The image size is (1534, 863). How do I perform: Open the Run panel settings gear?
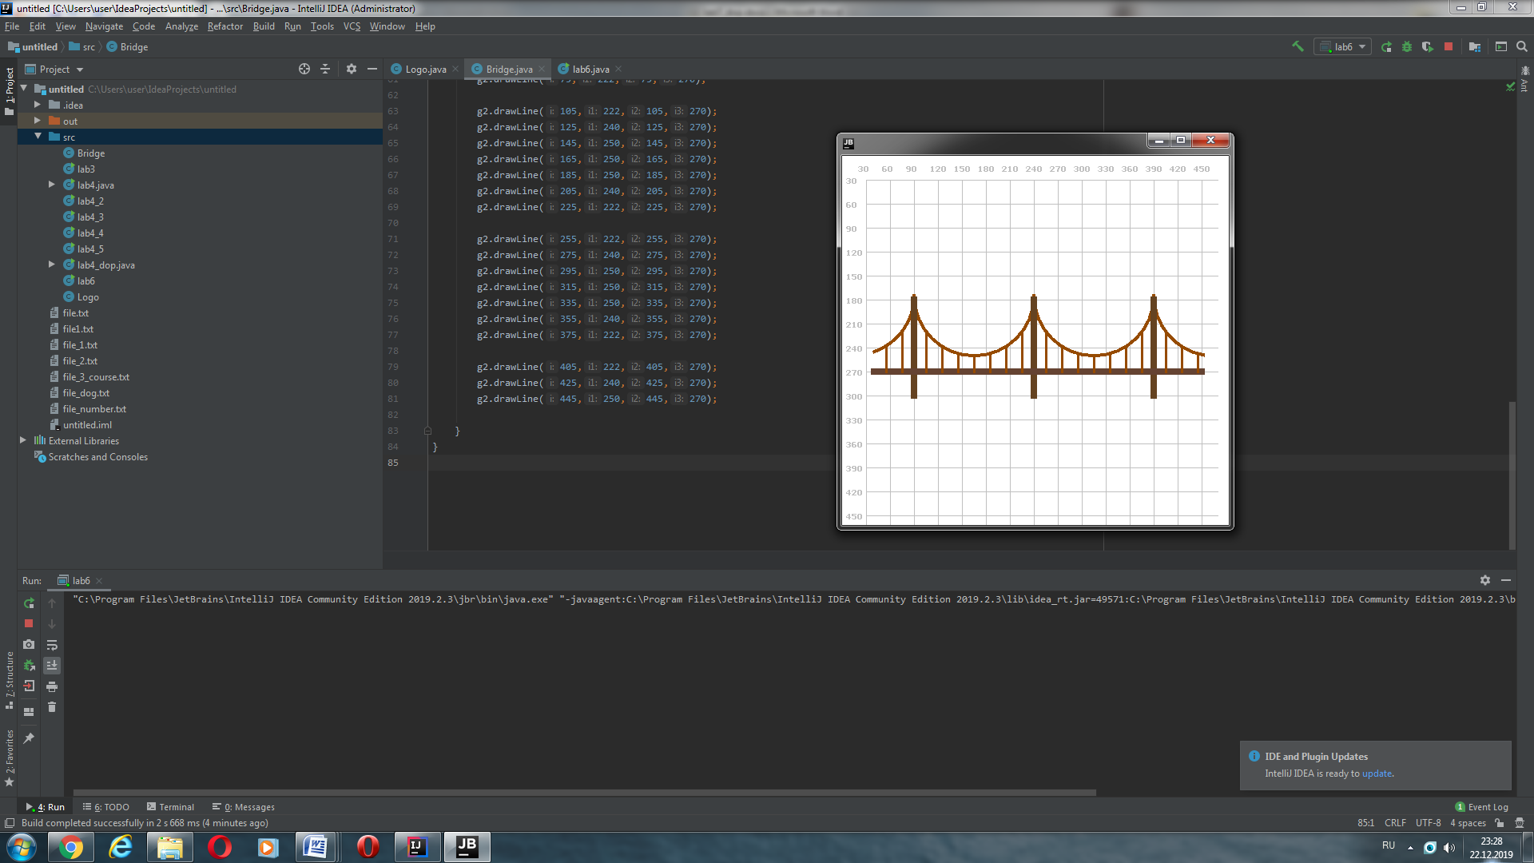[x=1485, y=581]
